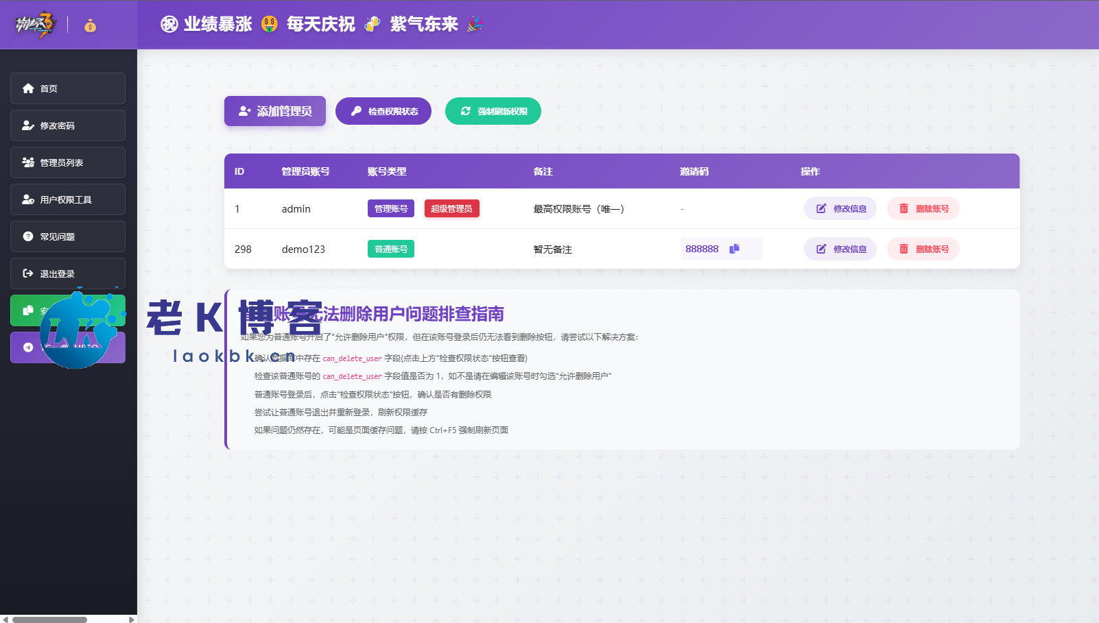This screenshot has width=1099, height=623.
Task: Click edit pencil icon in the admin row
Action: [x=821, y=208]
